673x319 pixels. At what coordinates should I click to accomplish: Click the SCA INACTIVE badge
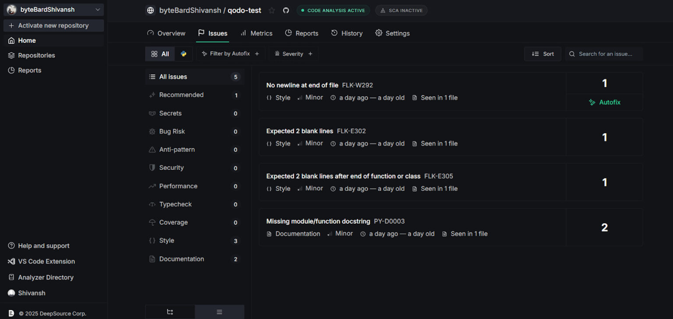point(401,10)
